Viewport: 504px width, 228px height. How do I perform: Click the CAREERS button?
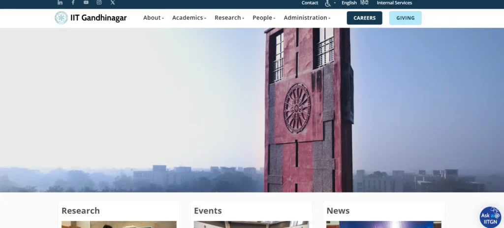tap(365, 18)
